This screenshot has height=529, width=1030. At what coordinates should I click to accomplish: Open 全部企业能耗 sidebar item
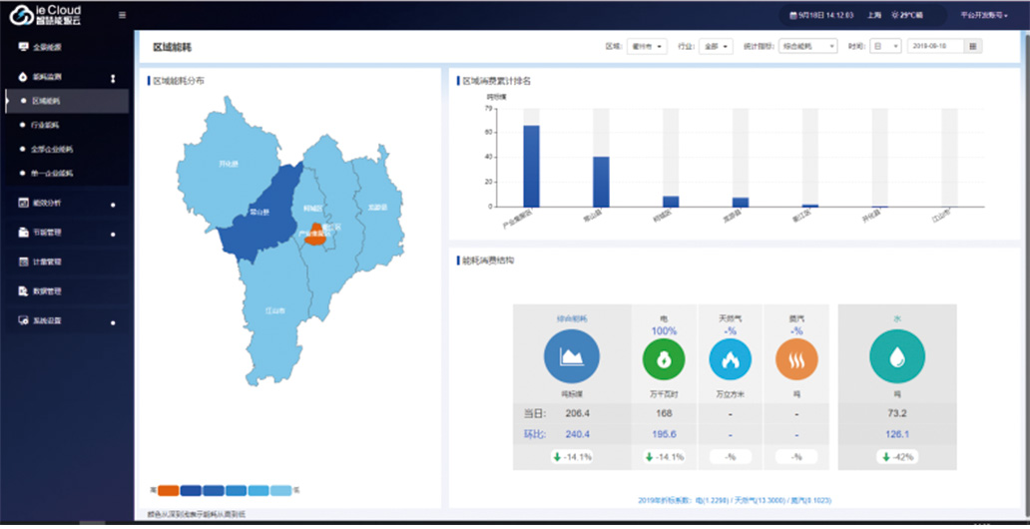click(52, 149)
